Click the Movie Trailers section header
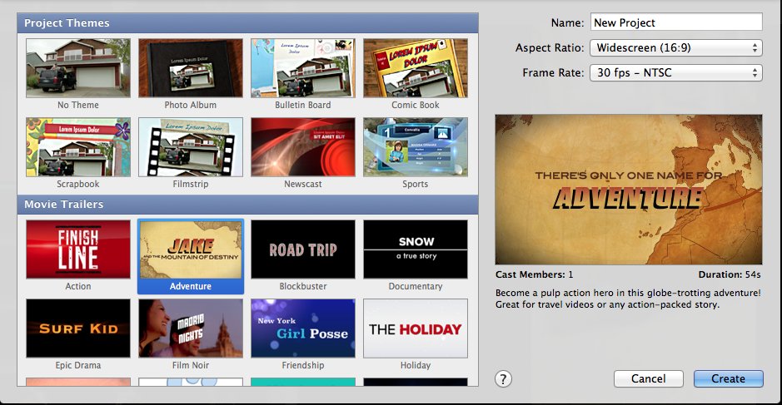The height and width of the screenshot is (405, 782). [248, 205]
